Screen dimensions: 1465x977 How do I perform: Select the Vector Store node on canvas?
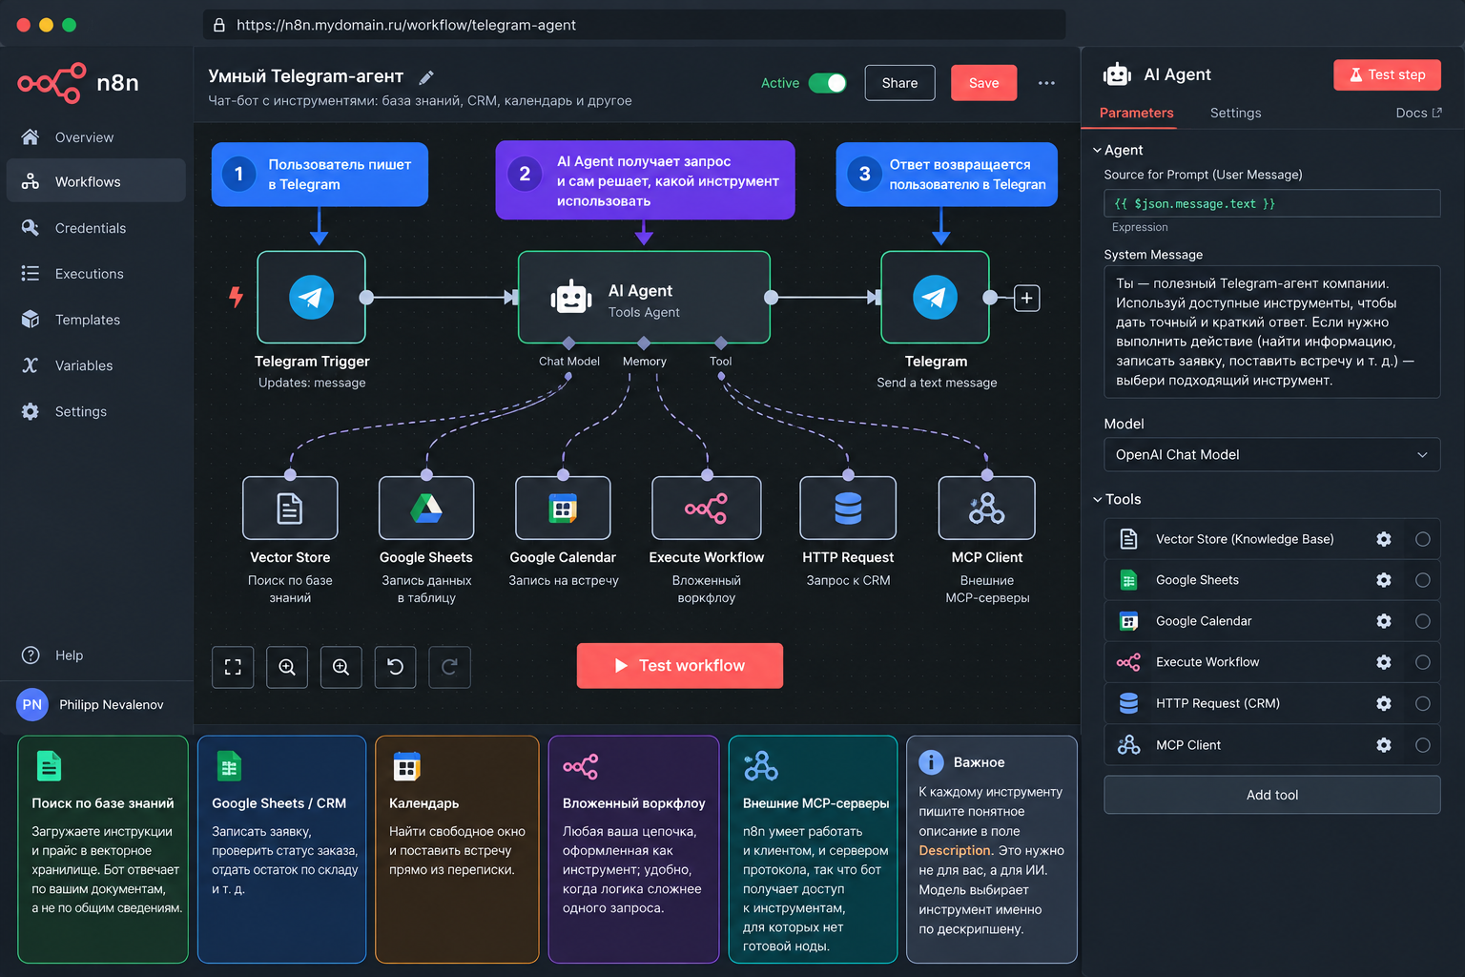click(290, 509)
